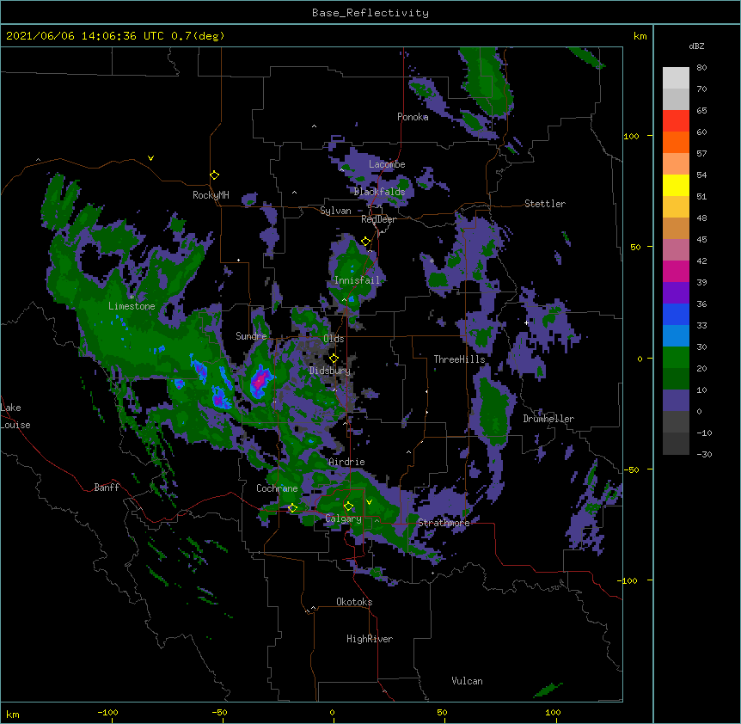Select the HighRiver label
Image resolution: width=741 pixels, height=724 pixels.
point(370,639)
